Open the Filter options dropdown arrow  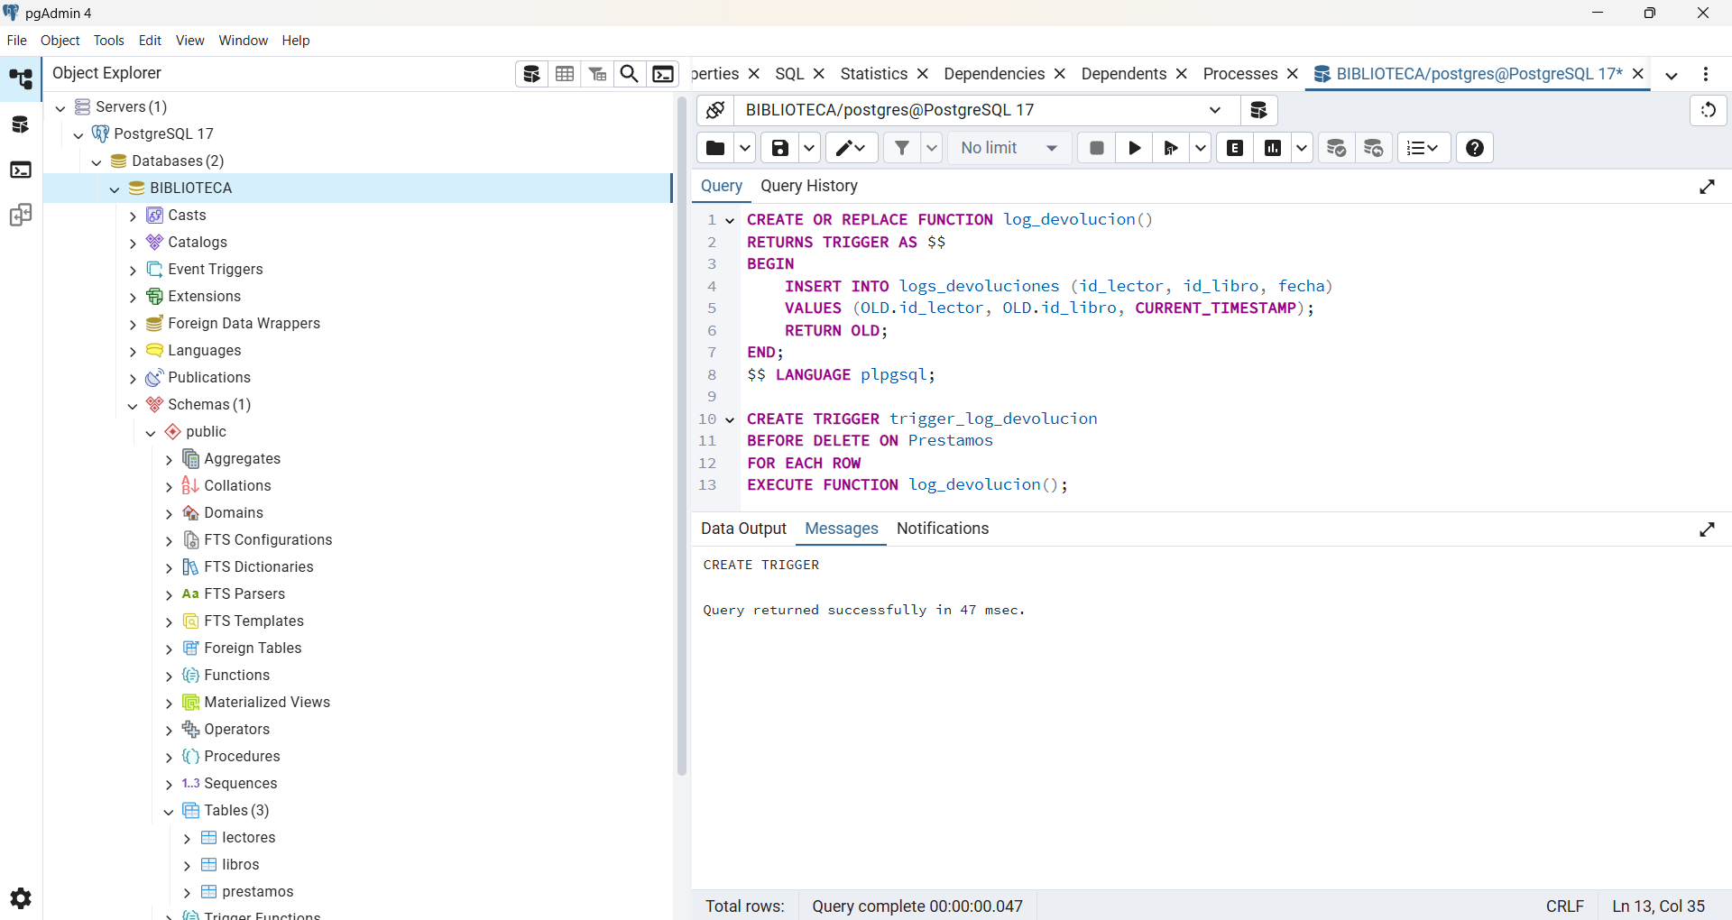click(932, 148)
